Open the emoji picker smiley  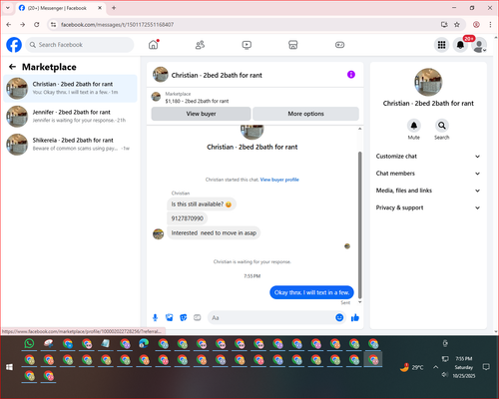[339, 317]
